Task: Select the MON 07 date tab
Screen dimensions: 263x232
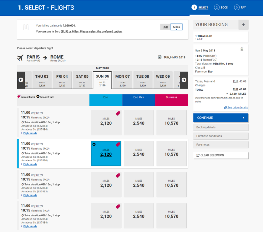Action: coord(122,80)
